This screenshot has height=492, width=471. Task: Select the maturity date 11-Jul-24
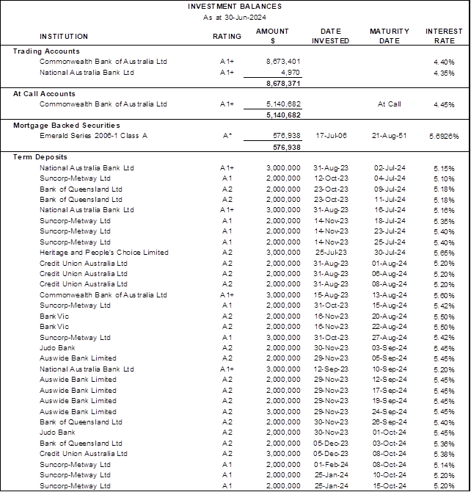(390, 200)
